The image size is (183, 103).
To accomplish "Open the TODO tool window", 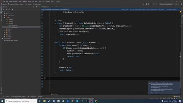I will tap(6, 96).
